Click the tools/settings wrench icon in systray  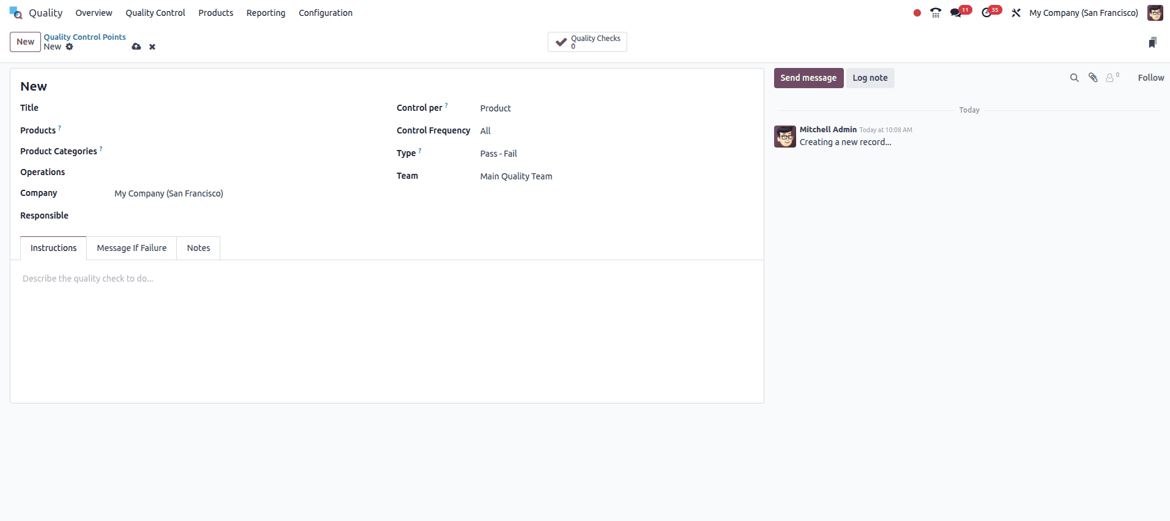pos(1016,12)
